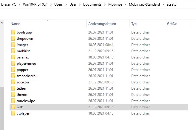
Task: Sort by the Typ column header
Action: tap(134, 24)
